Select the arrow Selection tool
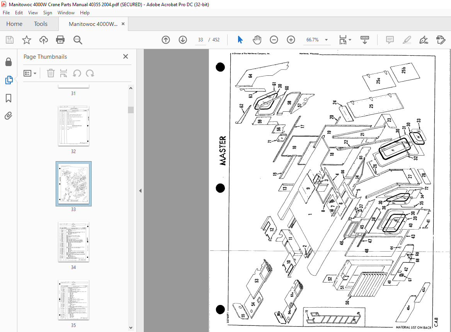Viewport: 451px width, 332px height. 240,40
